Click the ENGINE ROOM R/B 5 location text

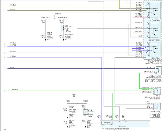[154, 62]
